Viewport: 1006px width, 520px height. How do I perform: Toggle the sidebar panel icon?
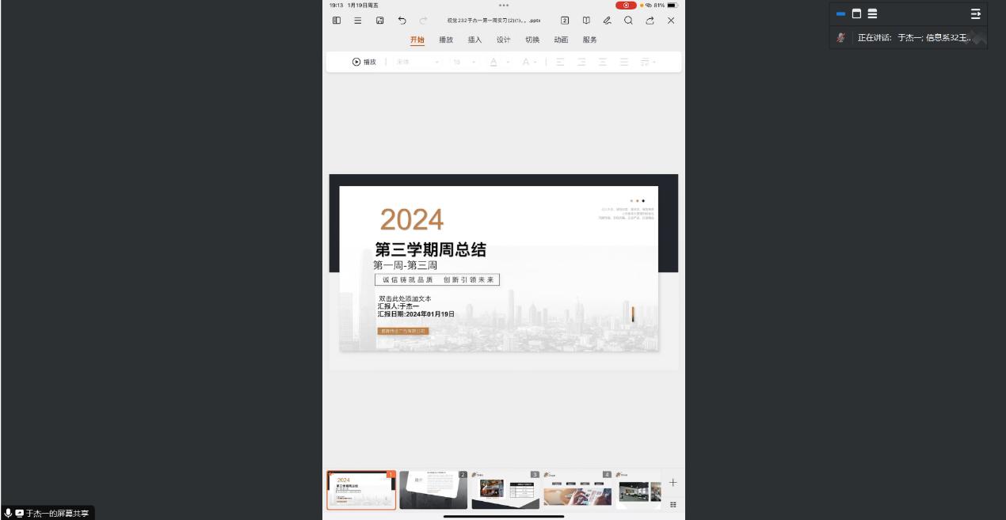point(337,21)
